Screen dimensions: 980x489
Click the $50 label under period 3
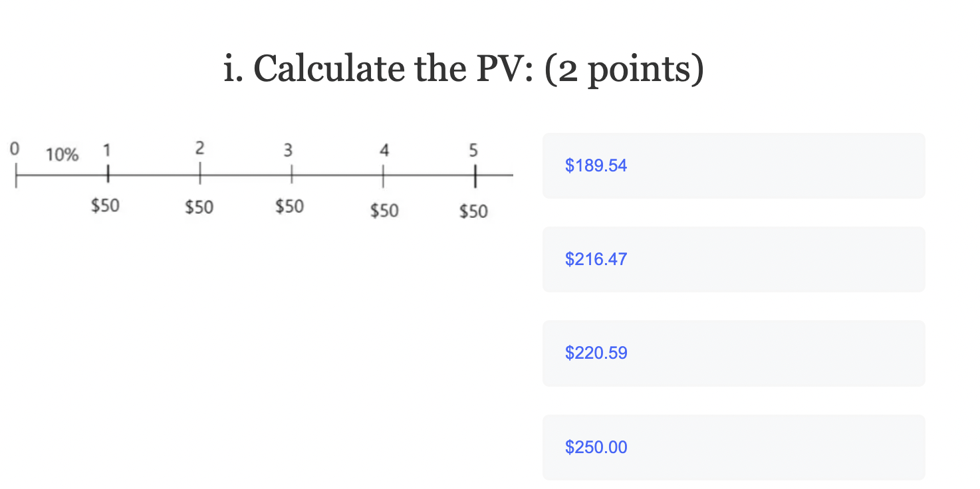(289, 207)
